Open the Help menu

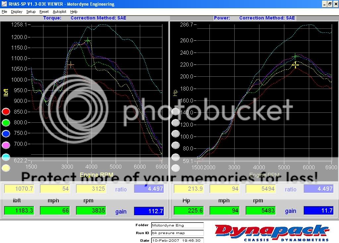click(x=74, y=12)
